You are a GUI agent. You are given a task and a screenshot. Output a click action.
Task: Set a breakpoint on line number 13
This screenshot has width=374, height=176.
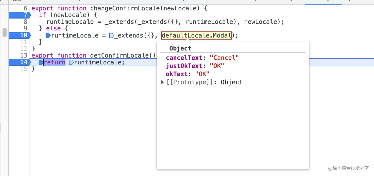click(24, 56)
